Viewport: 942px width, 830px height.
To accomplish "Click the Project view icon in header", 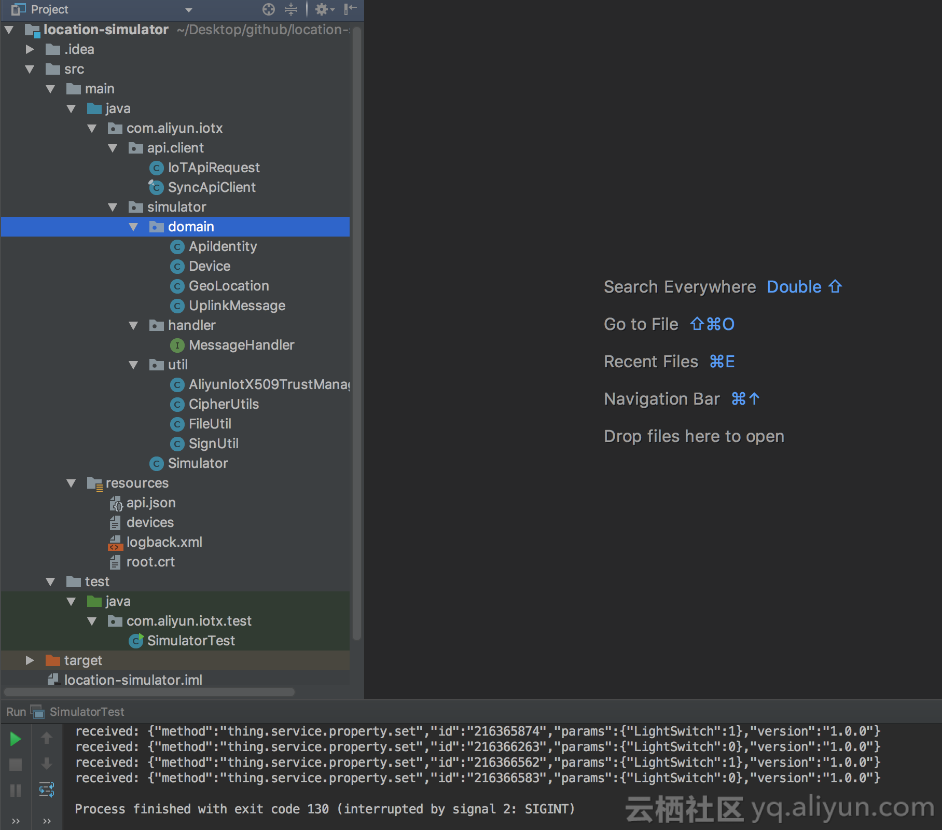I will 19,9.
